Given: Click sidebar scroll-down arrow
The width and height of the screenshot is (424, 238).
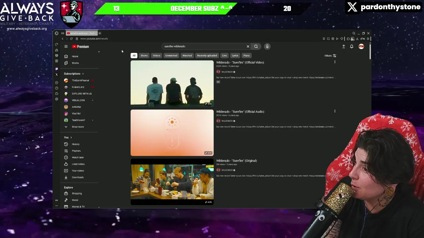Looking at the screenshot, I should coord(99,207).
